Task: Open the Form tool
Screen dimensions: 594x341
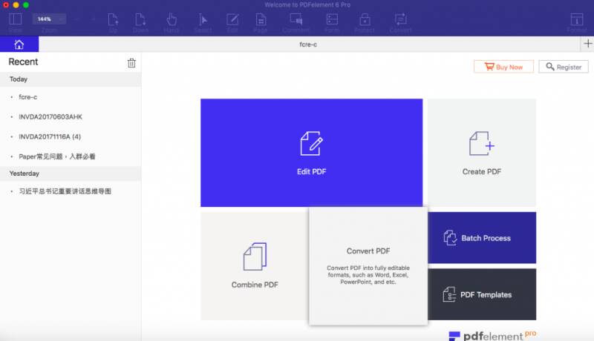Action: point(332,19)
